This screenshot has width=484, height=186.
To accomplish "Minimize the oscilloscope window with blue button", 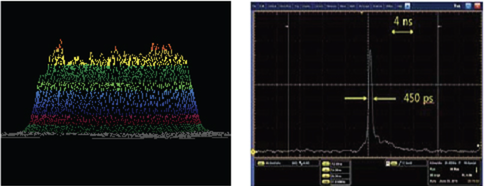I will pyautogui.click(x=468, y=6).
